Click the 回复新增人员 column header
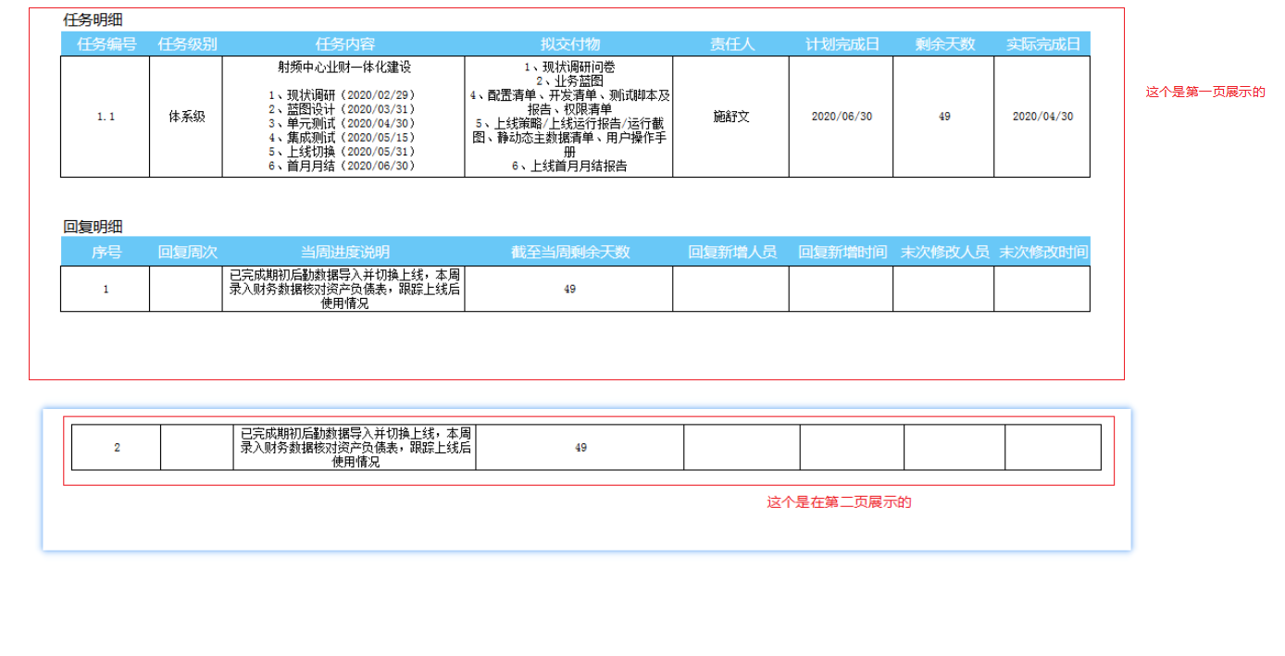Viewport: 1285px width, 656px height. tap(732, 252)
